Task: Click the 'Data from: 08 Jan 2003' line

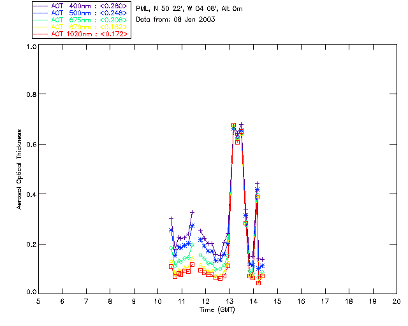Action: tap(175, 20)
